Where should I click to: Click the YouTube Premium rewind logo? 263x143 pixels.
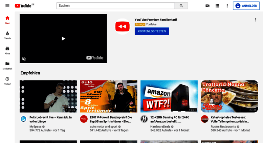click(x=123, y=26)
